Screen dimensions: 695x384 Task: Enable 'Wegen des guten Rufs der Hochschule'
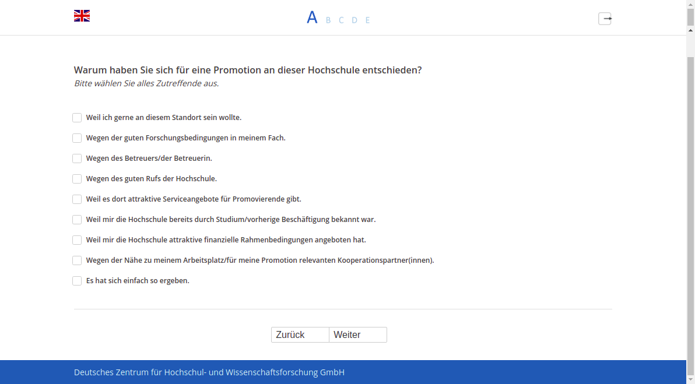pos(77,179)
